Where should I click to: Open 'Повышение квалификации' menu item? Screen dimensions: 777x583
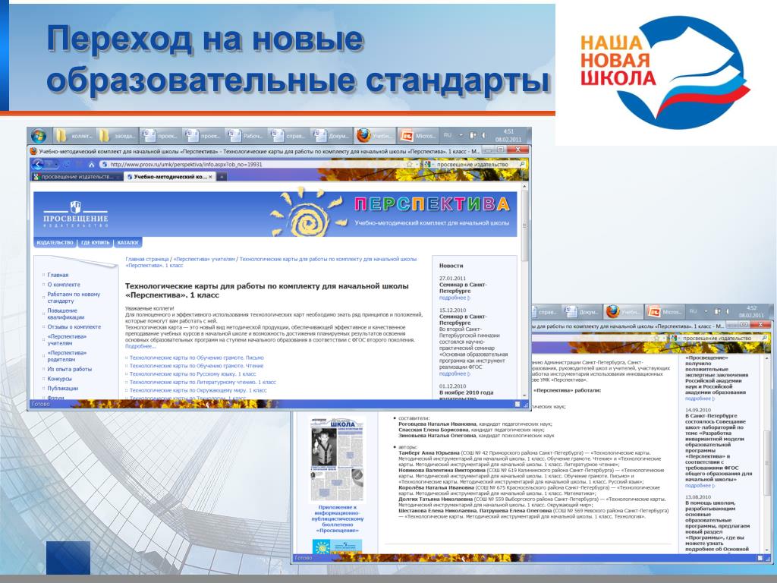click(65, 314)
